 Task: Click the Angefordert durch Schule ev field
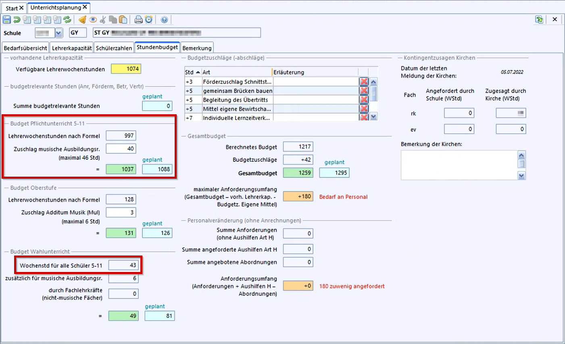(x=459, y=129)
